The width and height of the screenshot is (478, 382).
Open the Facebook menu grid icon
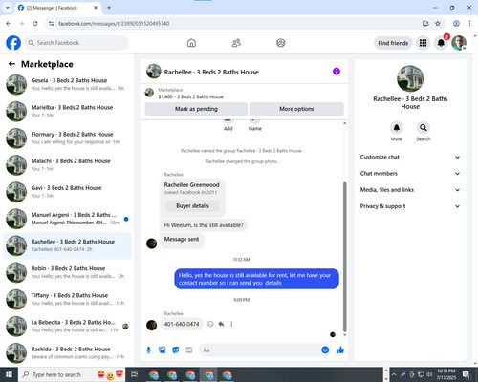(x=423, y=43)
